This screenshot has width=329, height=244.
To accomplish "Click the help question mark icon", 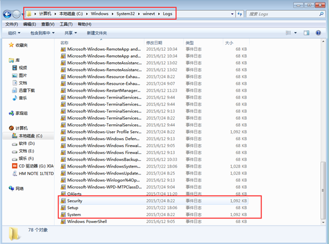I will (x=318, y=32).
